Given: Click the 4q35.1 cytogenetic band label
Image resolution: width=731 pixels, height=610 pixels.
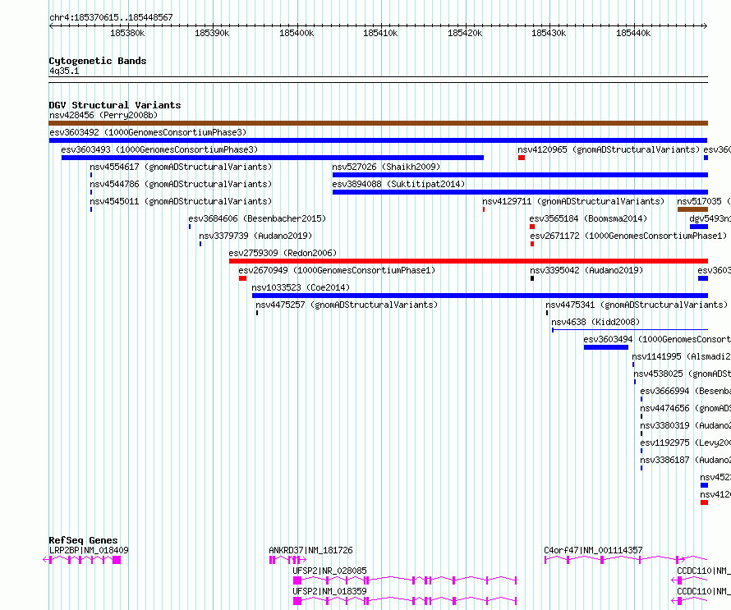Looking at the screenshot, I should pos(64,71).
